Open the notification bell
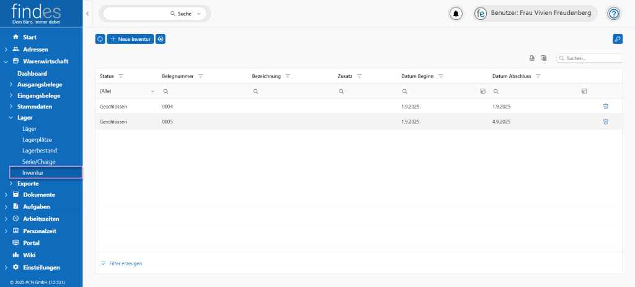Viewport: 635px width, 287px height. coord(456,14)
